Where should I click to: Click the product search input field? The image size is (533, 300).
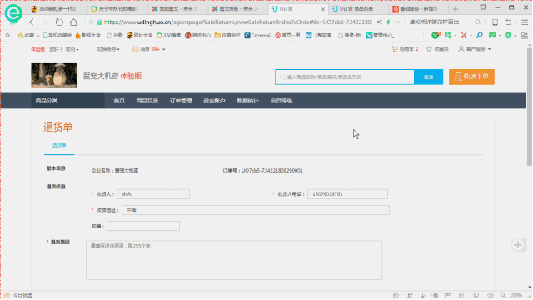click(x=344, y=77)
